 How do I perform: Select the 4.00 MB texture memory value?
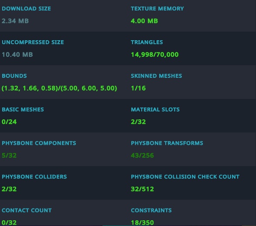(x=144, y=21)
